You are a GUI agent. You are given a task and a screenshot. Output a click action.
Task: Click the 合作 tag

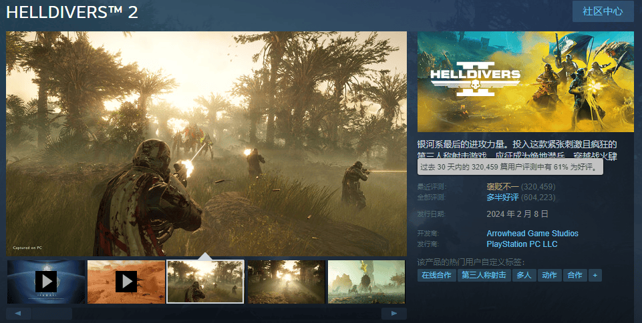pyautogui.click(x=575, y=275)
